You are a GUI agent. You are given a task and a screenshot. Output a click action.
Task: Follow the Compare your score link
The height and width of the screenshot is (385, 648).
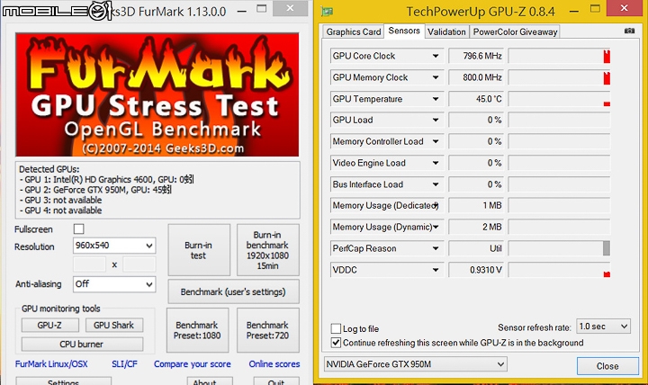pyautogui.click(x=193, y=364)
